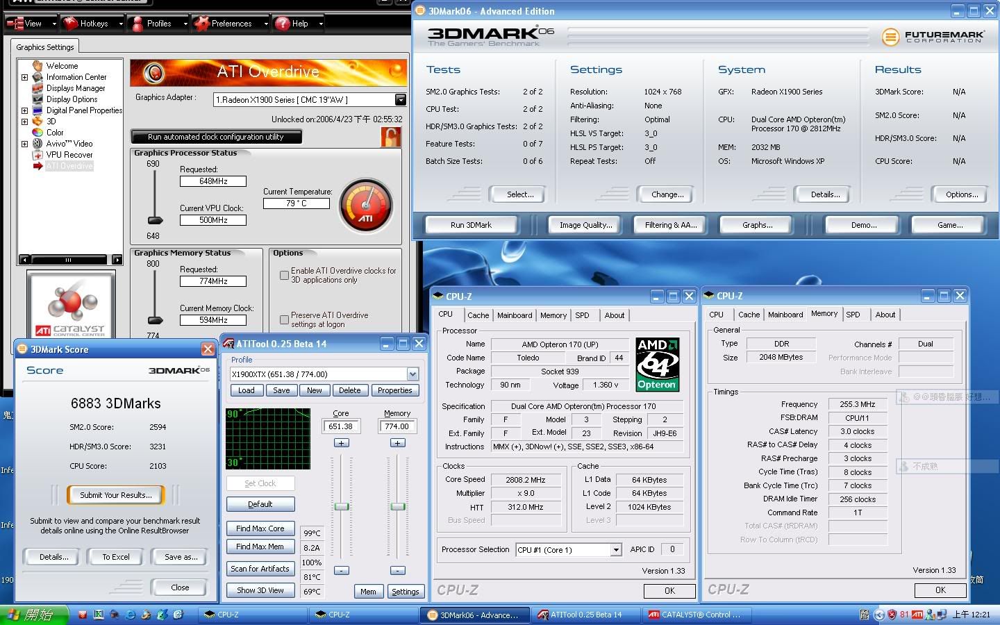Click the network connection tray icon

pyautogui.click(x=942, y=615)
